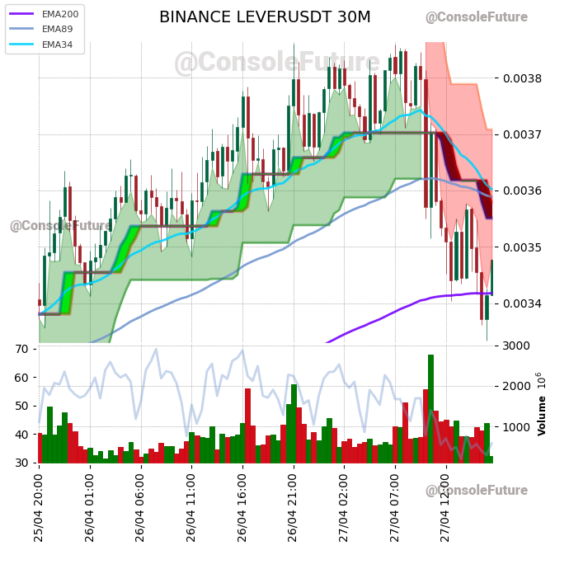Click the 40 RSI axis label

pyautogui.click(x=21, y=435)
